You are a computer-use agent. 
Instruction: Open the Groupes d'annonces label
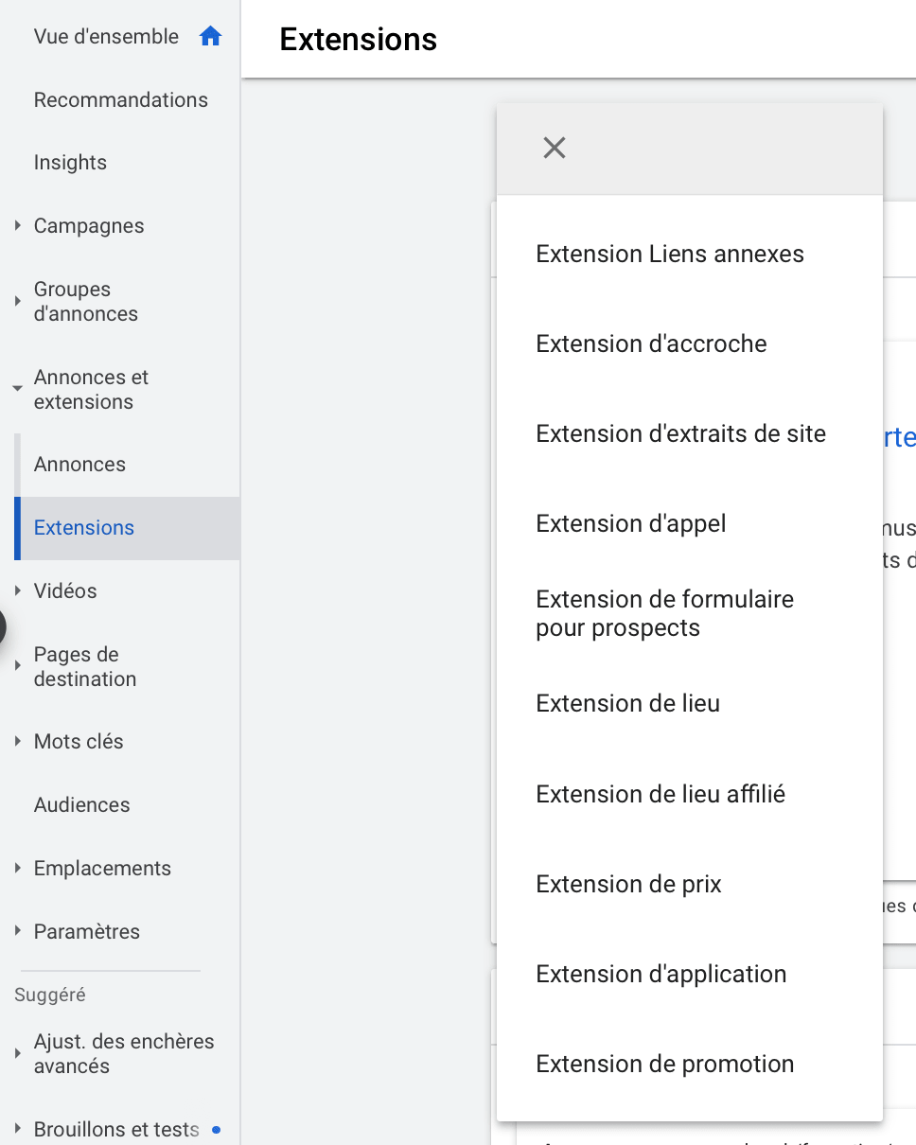86,302
